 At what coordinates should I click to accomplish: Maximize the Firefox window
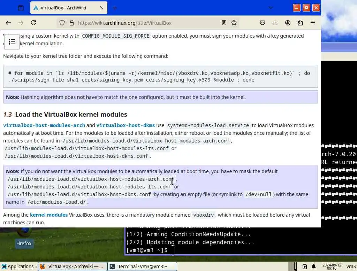(306, 8)
